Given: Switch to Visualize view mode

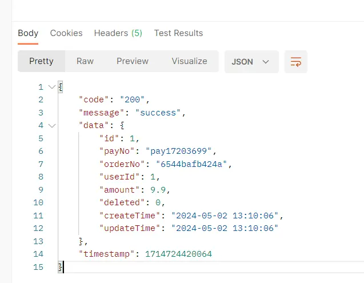Looking at the screenshot, I should 189,61.
